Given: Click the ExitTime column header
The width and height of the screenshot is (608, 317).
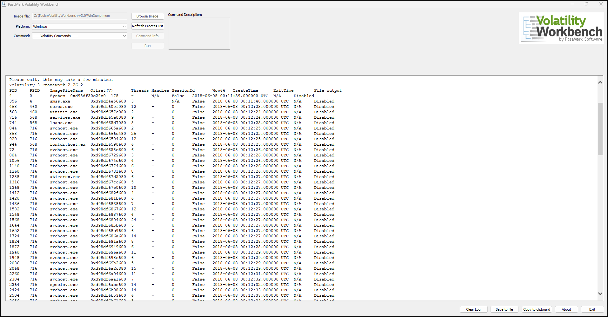Looking at the screenshot, I should click(284, 90).
